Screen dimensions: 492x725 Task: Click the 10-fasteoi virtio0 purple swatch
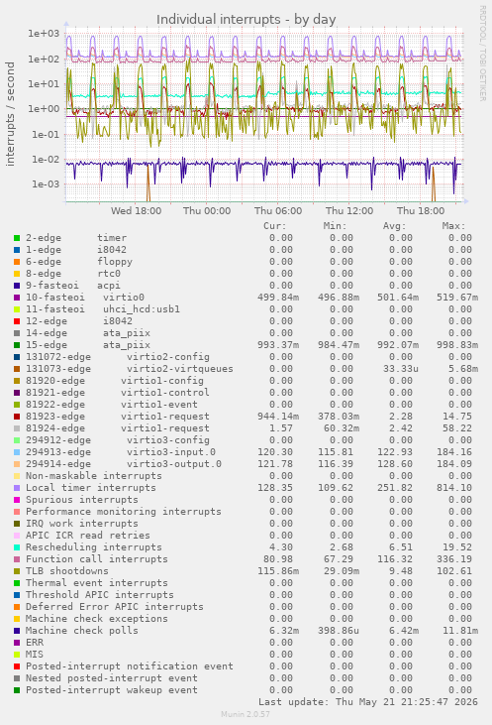pos(17,298)
